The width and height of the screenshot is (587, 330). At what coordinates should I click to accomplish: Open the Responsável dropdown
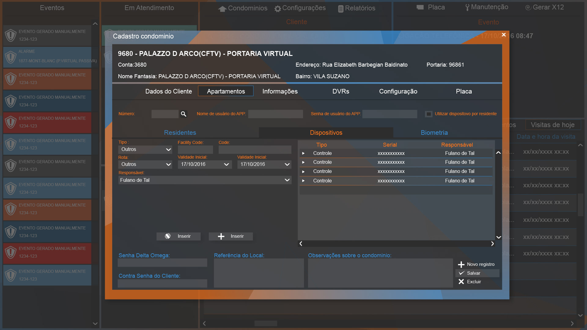pos(205,180)
